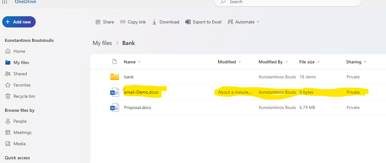The width and height of the screenshot is (386, 163).
Task: Click the Add new button
Action: pyautogui.click(x=19, y=22)
